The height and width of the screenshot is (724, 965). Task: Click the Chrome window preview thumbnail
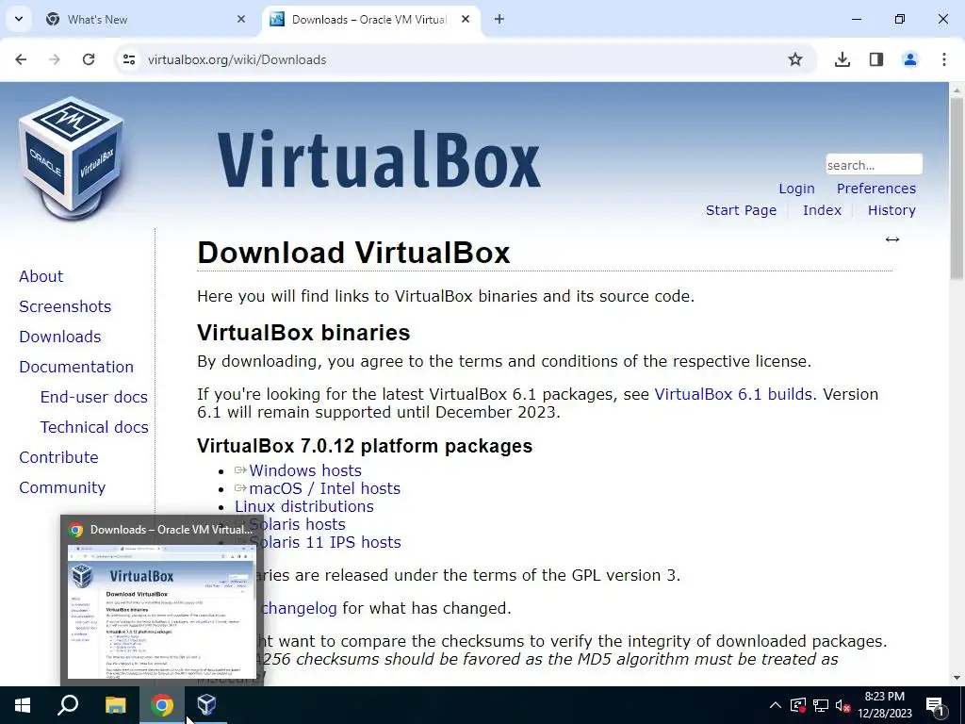[x=161, y=611]
